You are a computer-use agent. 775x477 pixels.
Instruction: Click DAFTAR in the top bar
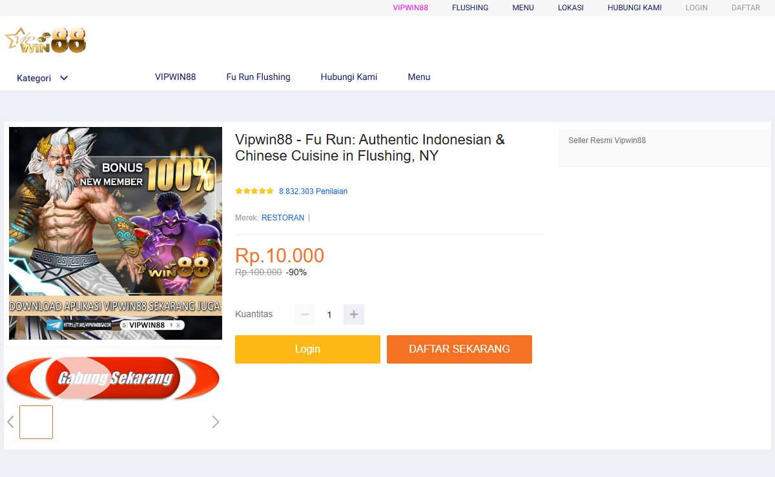tap(746, 8)
